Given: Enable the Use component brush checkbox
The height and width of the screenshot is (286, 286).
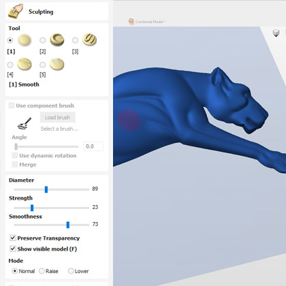Looking at the screenshot, I should point(12,106).
